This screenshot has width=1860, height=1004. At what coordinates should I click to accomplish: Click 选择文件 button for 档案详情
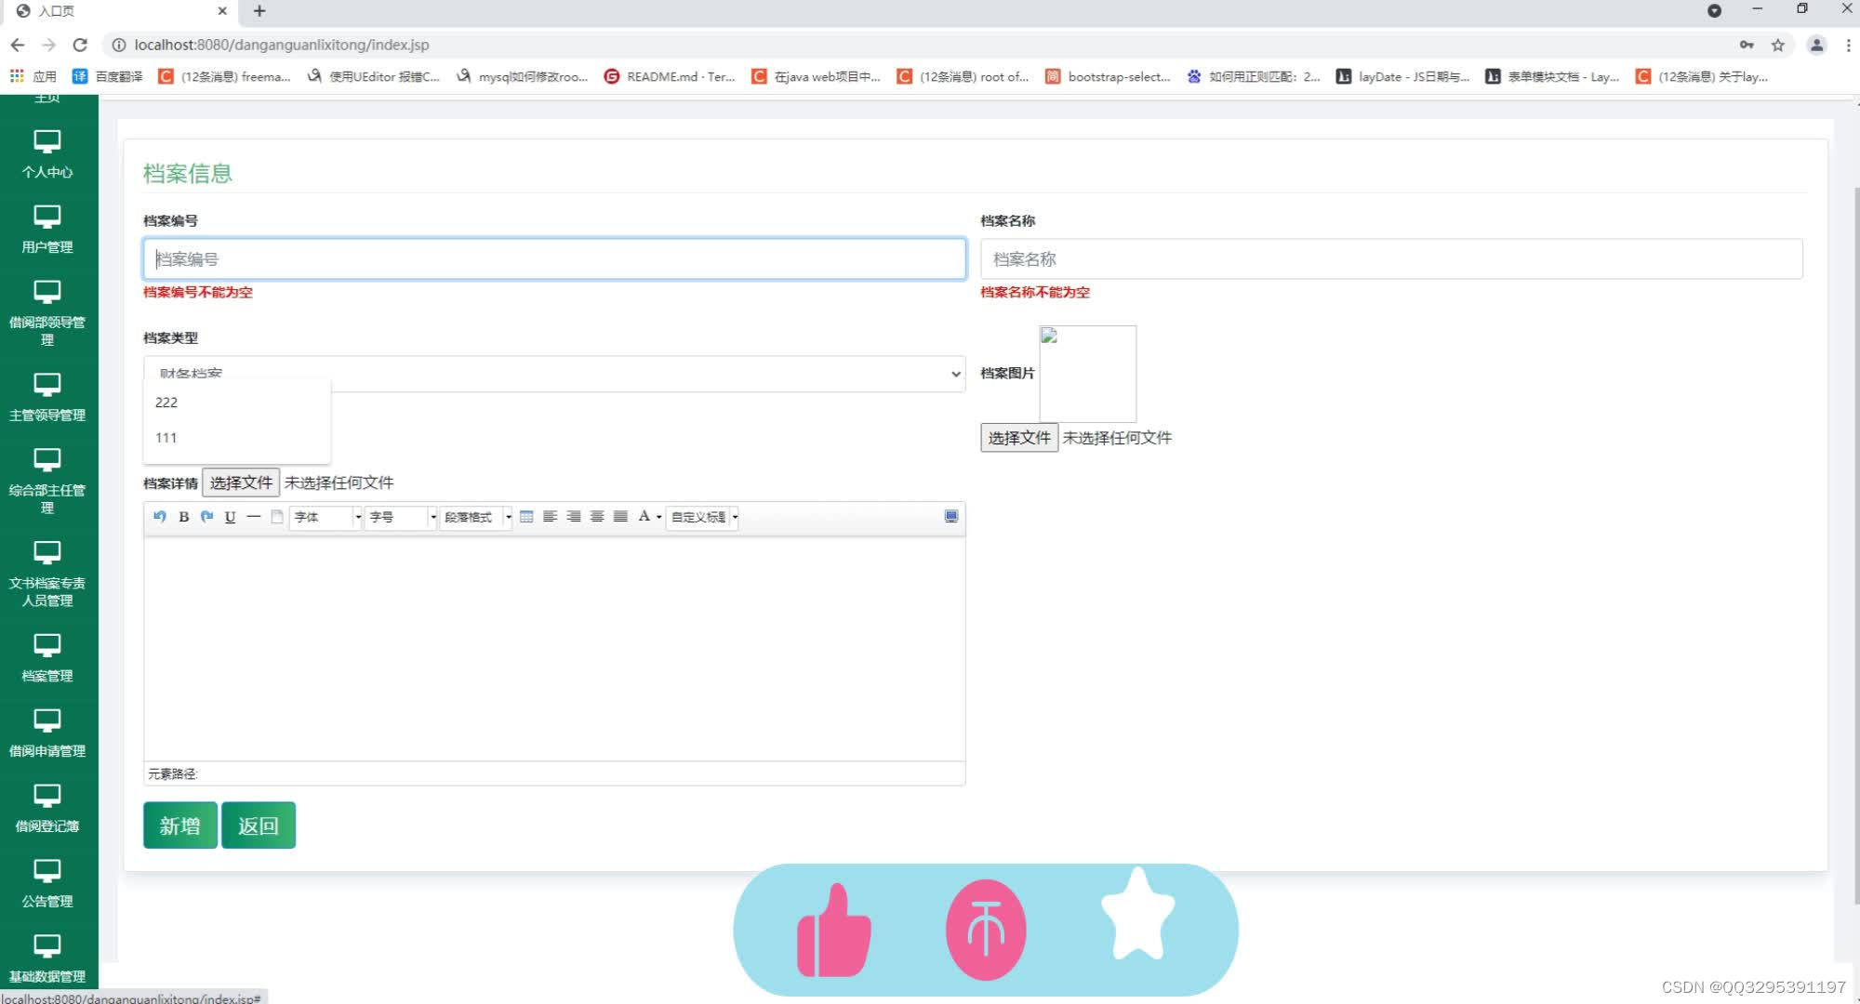(x=241, y=482)
